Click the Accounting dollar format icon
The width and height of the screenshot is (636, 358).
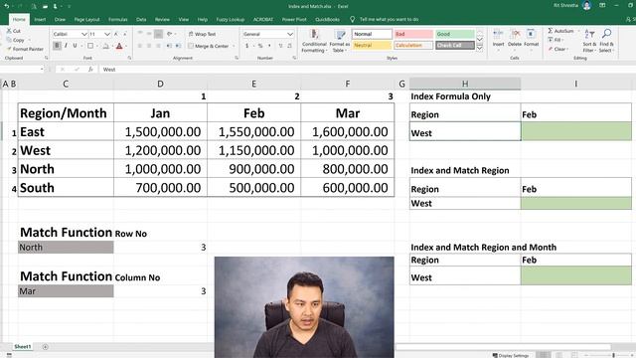click(x=246, y=46)
